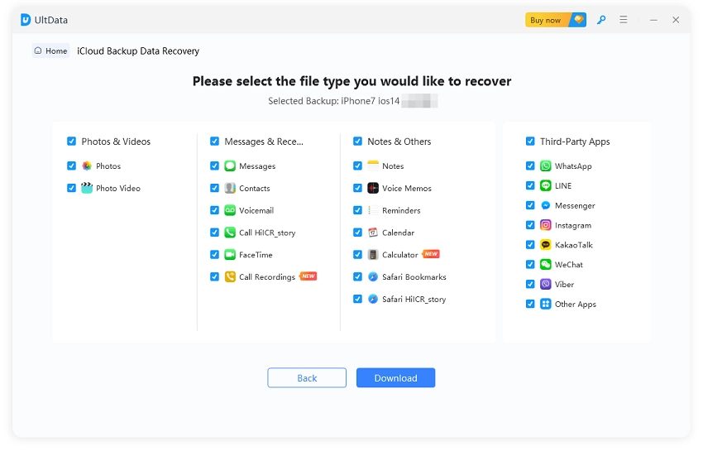The width and height of the screenshot is (703, 456).
Task: Click the Safari Bookmarks compass icon
Action: (373, 276)
